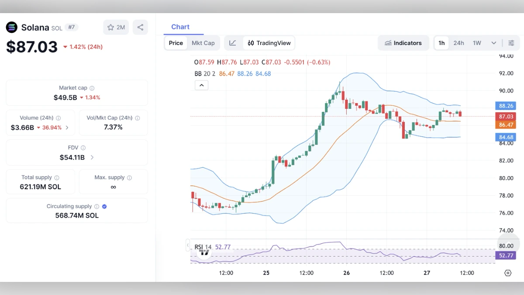Collapse the OHLC info overlay with the chevron
The width and height of the screenshot is (524, 295).
201,85
